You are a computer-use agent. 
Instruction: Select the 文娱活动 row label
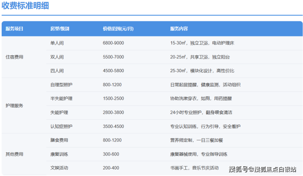coord(59,168)
